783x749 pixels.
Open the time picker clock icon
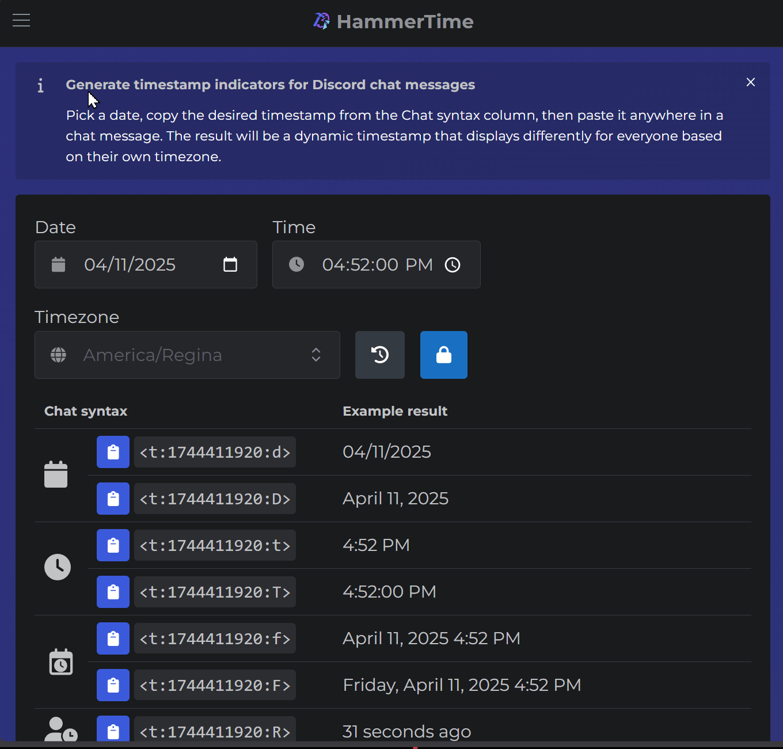pyautogui.click(x=453, y=265)
